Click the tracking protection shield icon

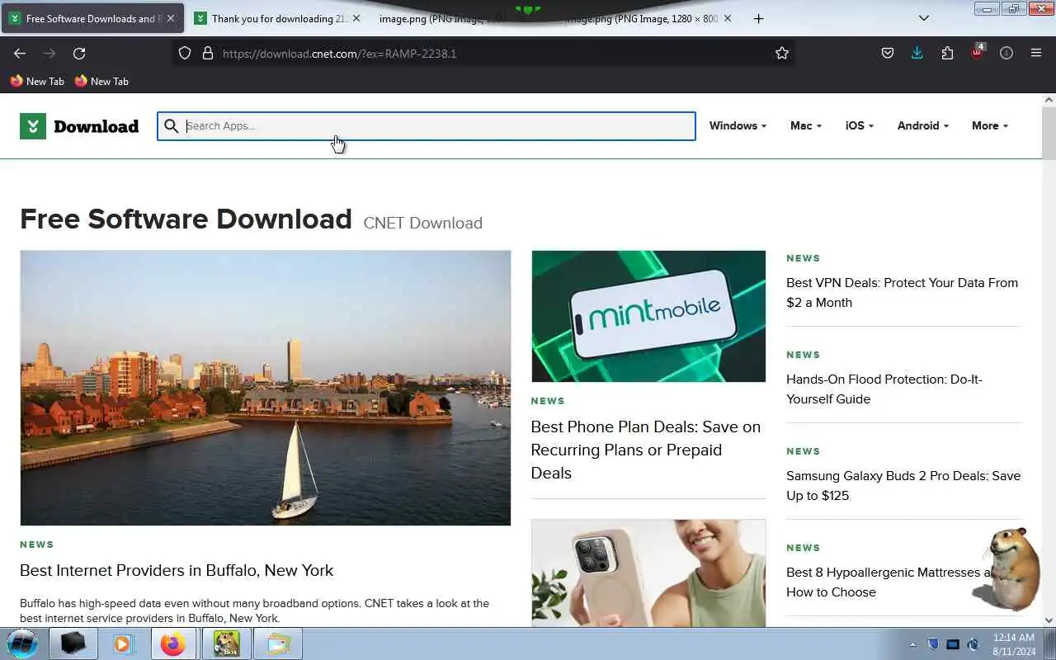[185, 53]
